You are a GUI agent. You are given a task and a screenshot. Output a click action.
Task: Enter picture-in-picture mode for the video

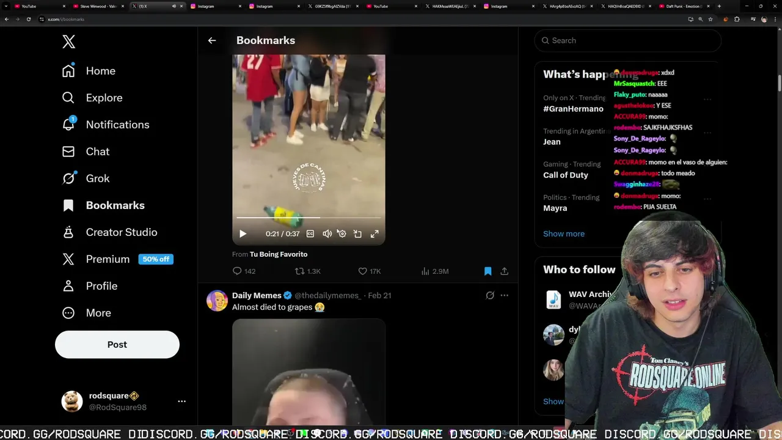tap(357, 234)
